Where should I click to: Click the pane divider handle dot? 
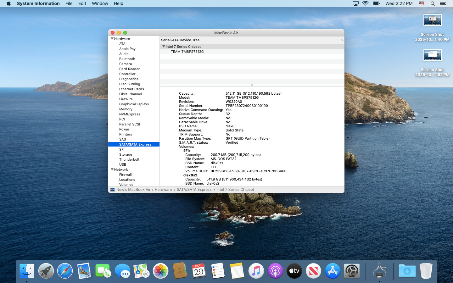tap(252, 85)
